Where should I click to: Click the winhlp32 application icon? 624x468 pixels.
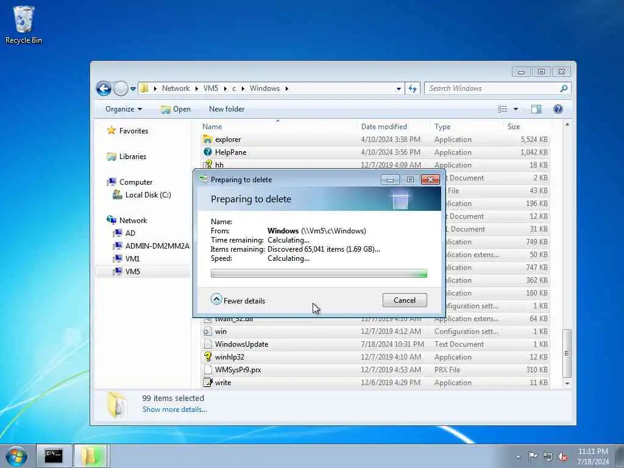[207, 357]
